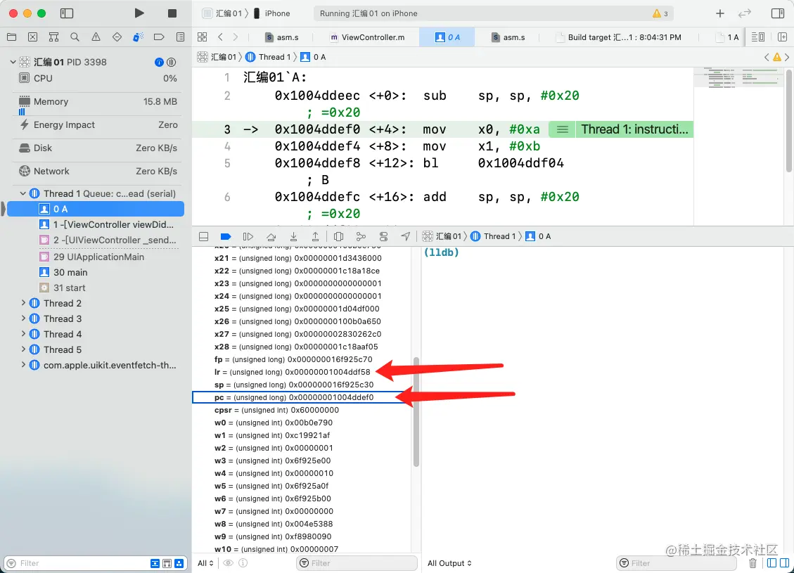
Task: Open the symbol navigator
Action: pos(53,37)
